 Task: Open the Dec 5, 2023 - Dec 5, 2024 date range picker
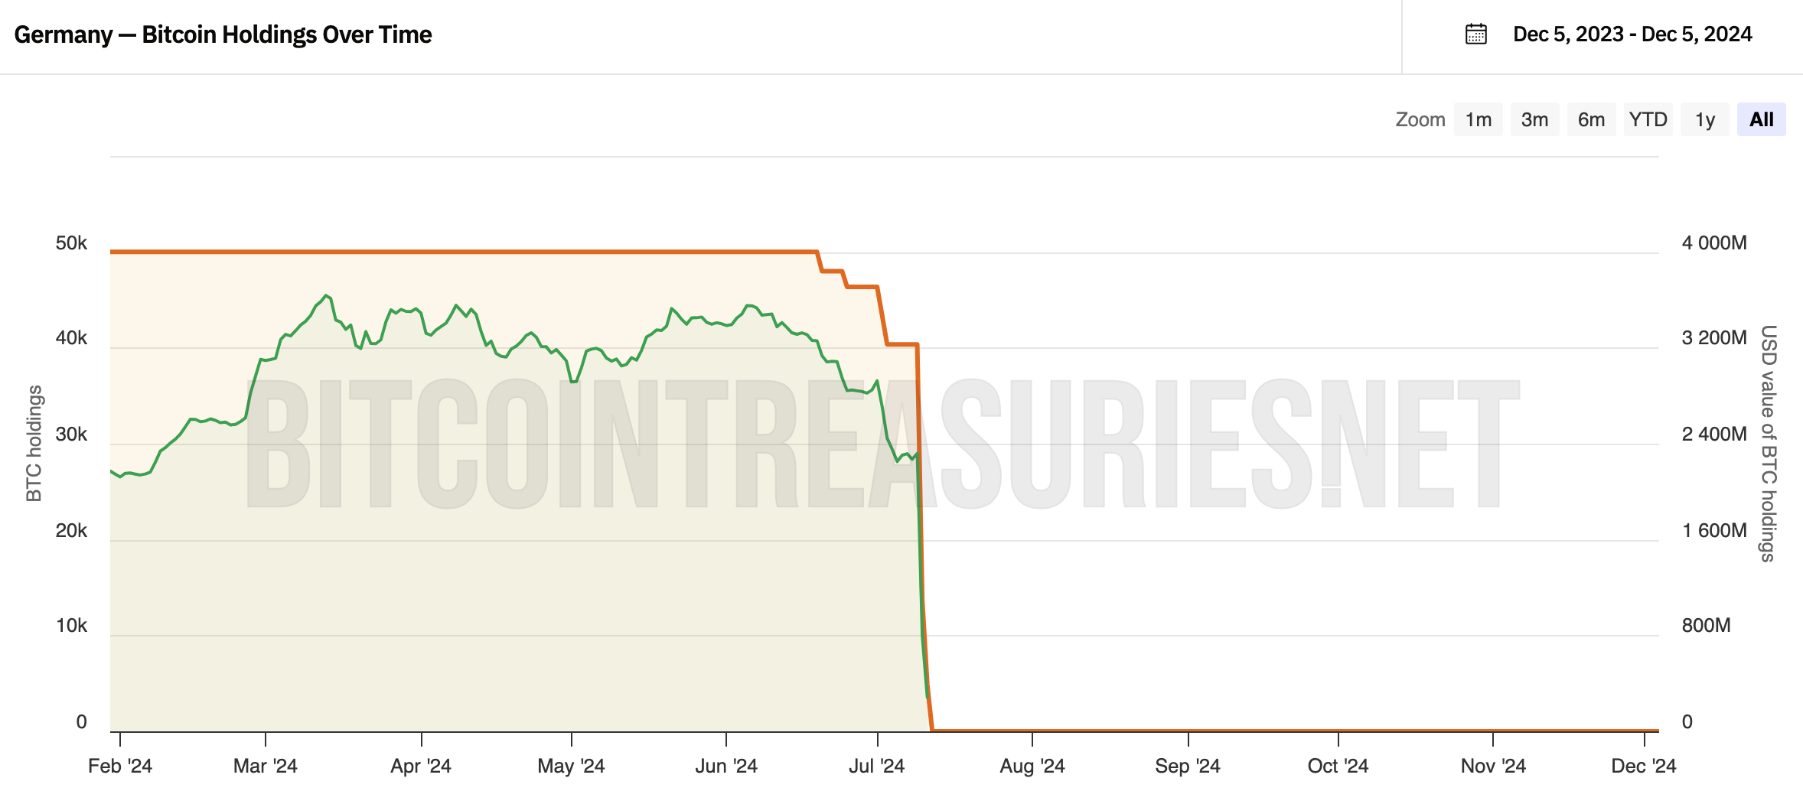[1632, 34]
